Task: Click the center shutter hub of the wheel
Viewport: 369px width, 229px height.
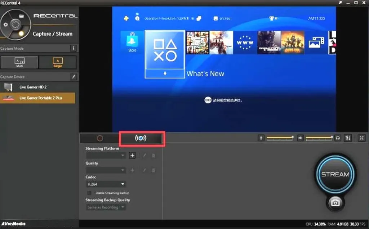Action: coord(15,24)
